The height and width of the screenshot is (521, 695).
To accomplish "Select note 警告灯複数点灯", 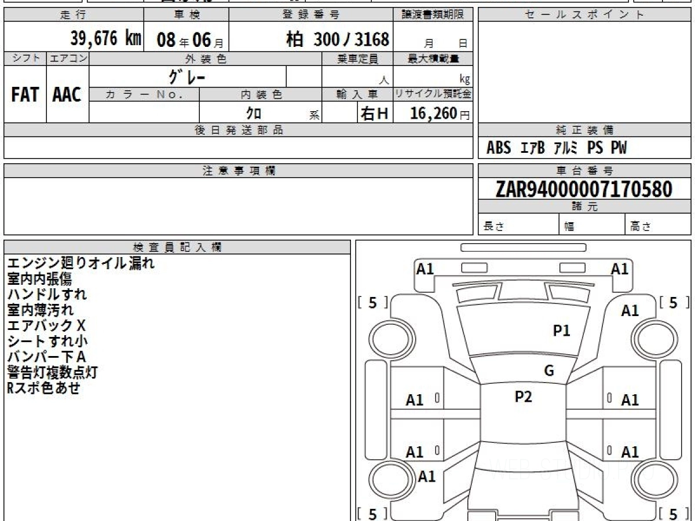I will click(52, 373).
